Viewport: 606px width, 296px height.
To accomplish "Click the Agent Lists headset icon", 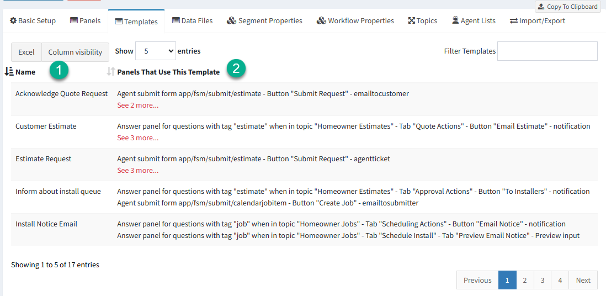I will 455,20.
